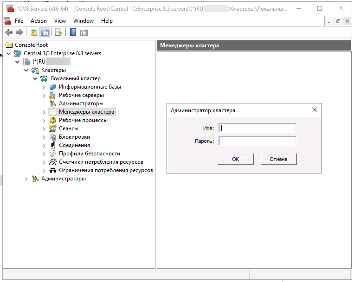Click the 1CV8 Servers title bar app icon
This screenshot has width=354, height=282.
click(10, 8)
